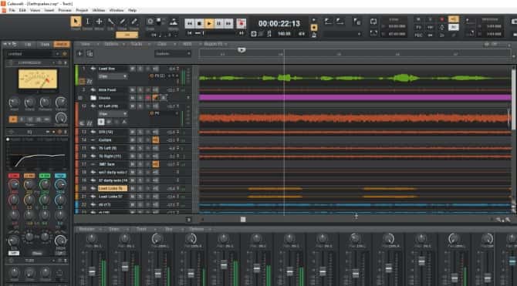Screen dimensions: 517x286
Task: Expand the Drums track folder
Action: click(93, 98)
